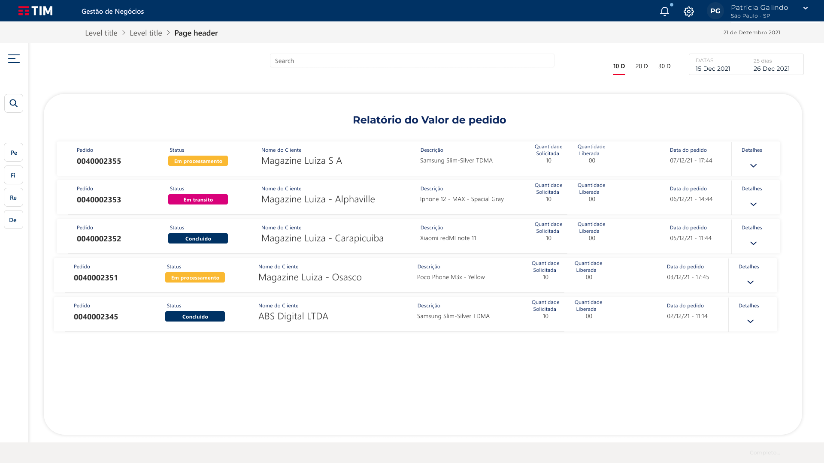Click client name Magazine Luiza S A
824x463 pixels.
click(302, 161)
